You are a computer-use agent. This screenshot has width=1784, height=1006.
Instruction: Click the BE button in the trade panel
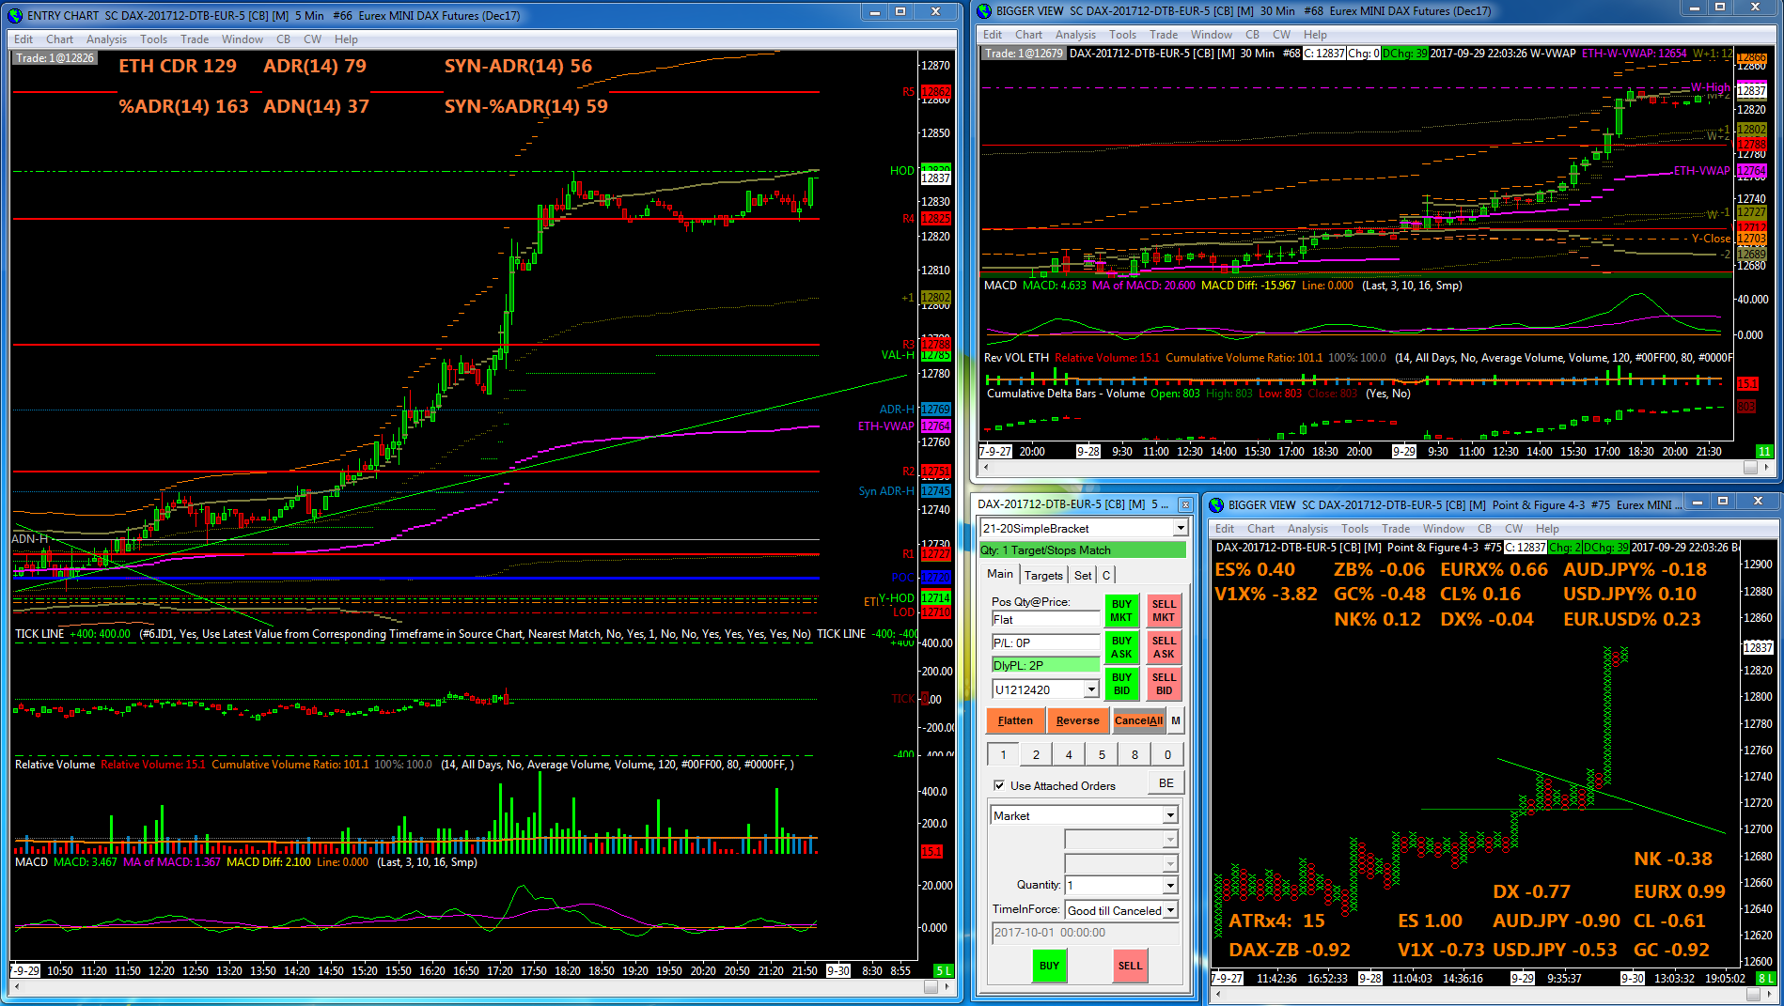point(1166,783)
